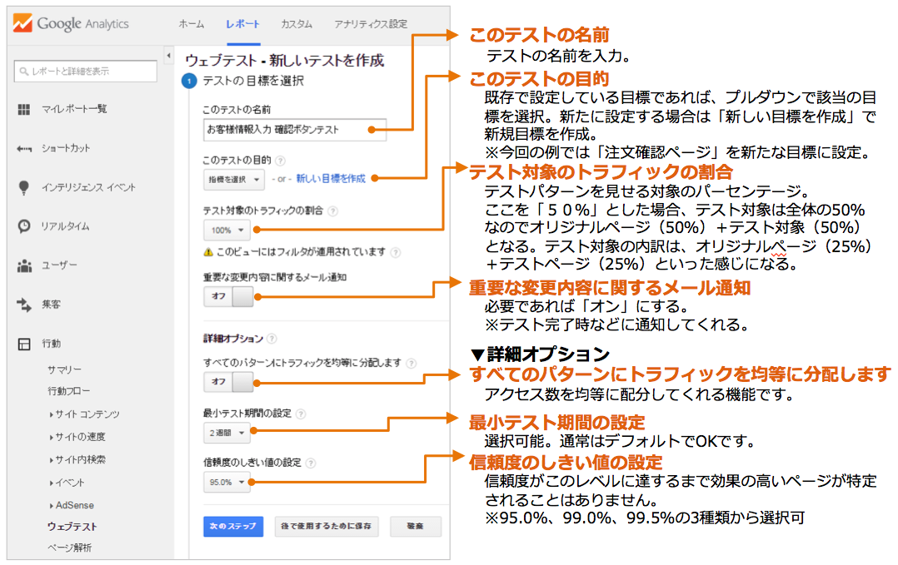
Task: Click help icon beside このテストの目的
Action: (280, 161)
